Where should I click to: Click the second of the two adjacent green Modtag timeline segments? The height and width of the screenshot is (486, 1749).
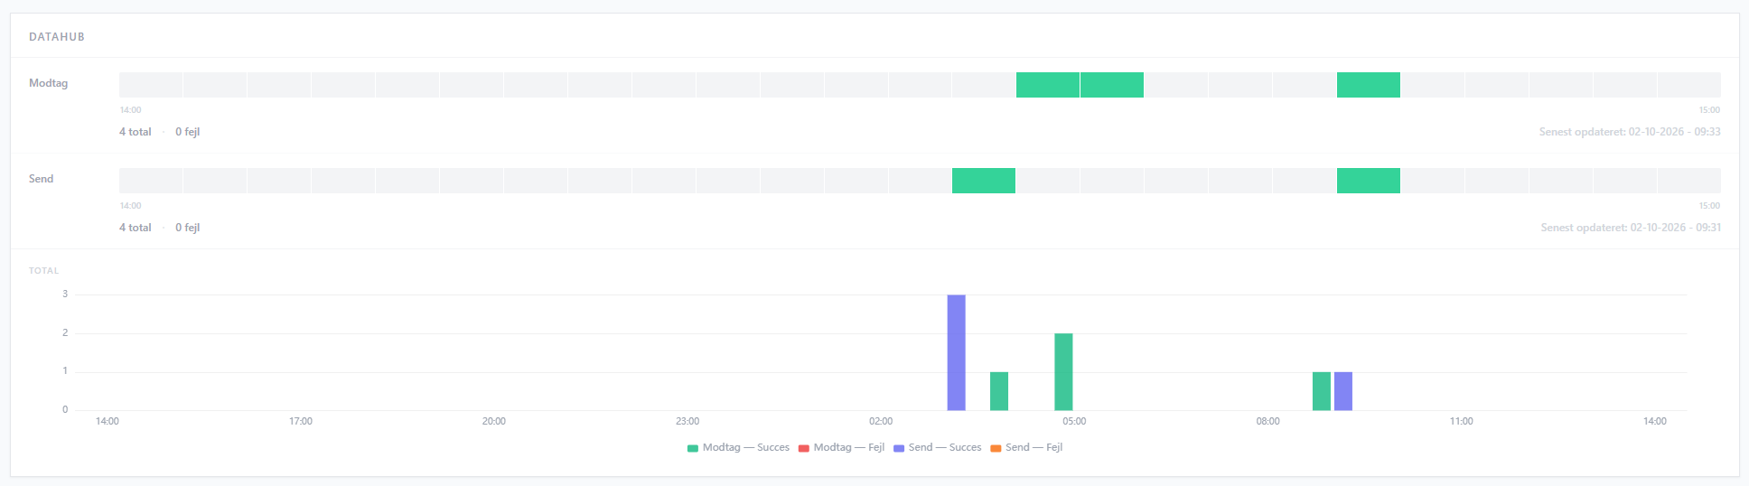[1112, 85]
